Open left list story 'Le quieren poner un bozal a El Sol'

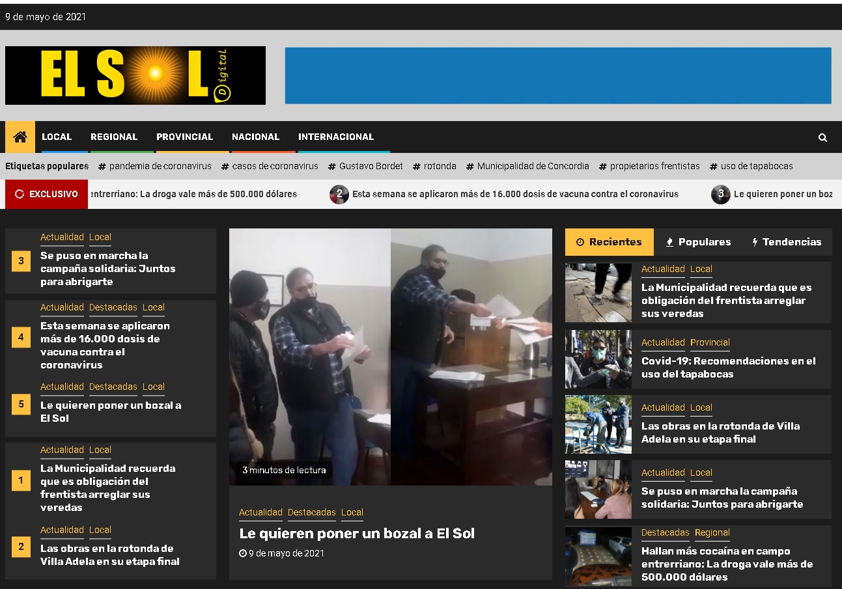(x=111, y=411)
